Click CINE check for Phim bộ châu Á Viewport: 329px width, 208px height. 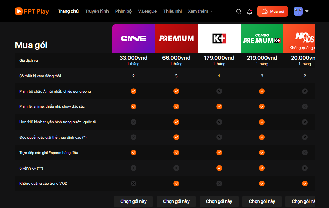(134, 91)
